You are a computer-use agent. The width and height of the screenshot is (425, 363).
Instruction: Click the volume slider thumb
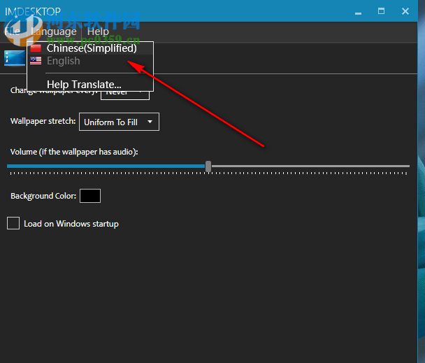[208, 166]
